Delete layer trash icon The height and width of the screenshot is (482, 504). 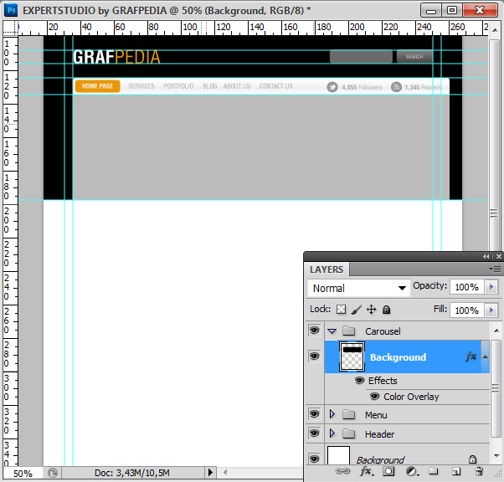tap(479, 471)
